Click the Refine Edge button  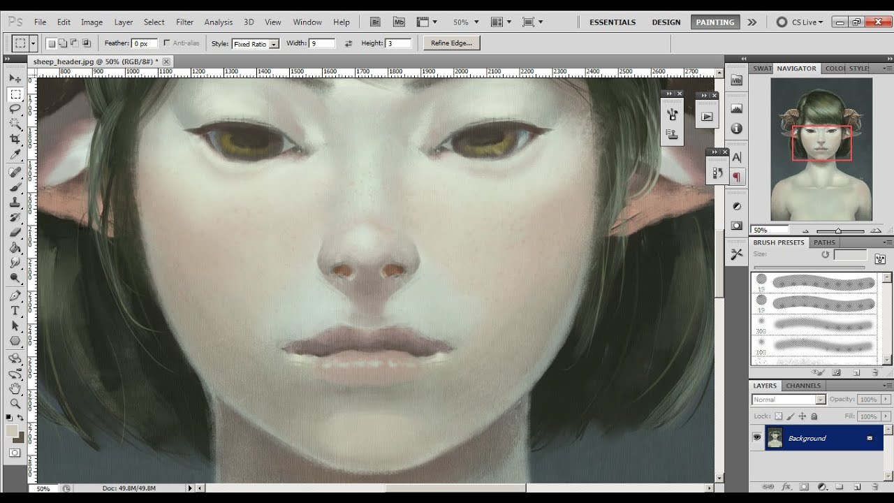tap(451, 43)
